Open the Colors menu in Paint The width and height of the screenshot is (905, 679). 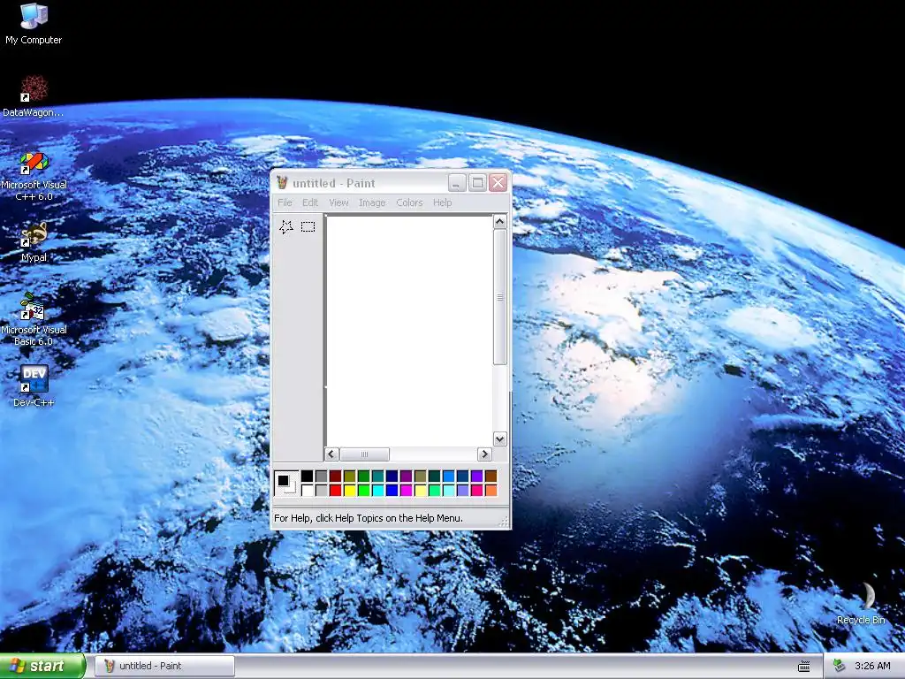pyautogui.click(x=409, y=202)
